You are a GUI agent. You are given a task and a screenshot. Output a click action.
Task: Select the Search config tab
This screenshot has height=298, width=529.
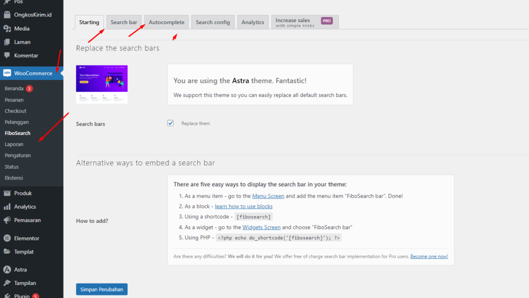pyautogui.click(x=213, y=22)
